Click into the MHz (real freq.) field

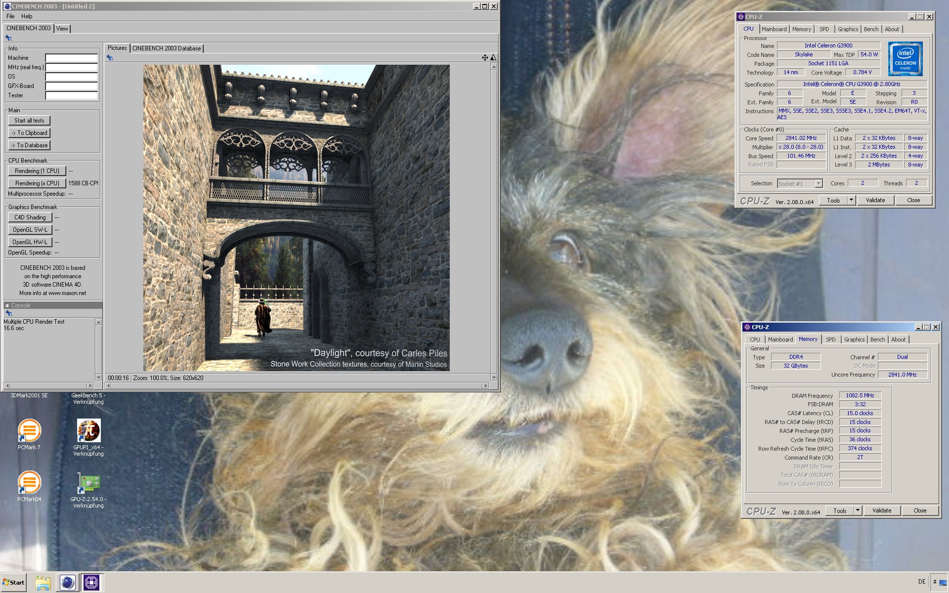(72, 67)
